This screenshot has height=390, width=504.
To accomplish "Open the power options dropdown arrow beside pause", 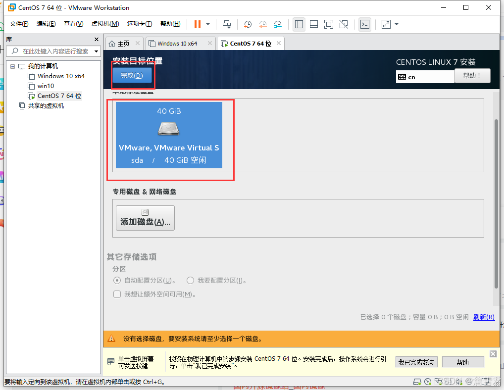I will (x=208, y=24).
